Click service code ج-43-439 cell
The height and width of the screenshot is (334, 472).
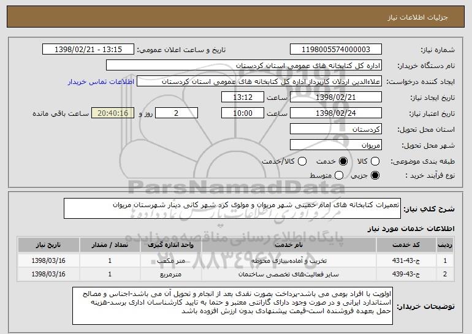406,274
